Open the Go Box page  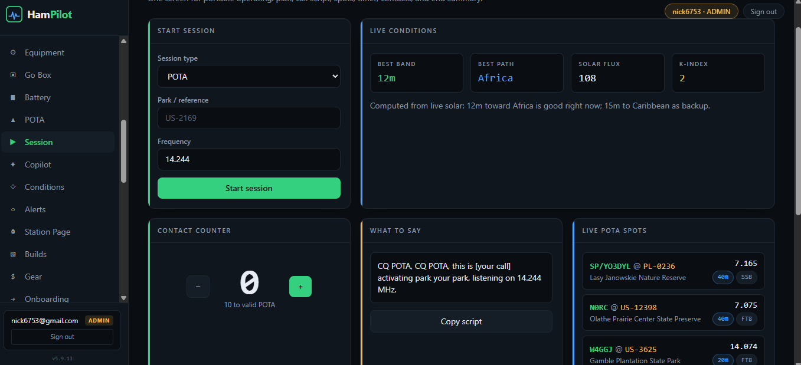pyautogui.click(x=58, y=75)
